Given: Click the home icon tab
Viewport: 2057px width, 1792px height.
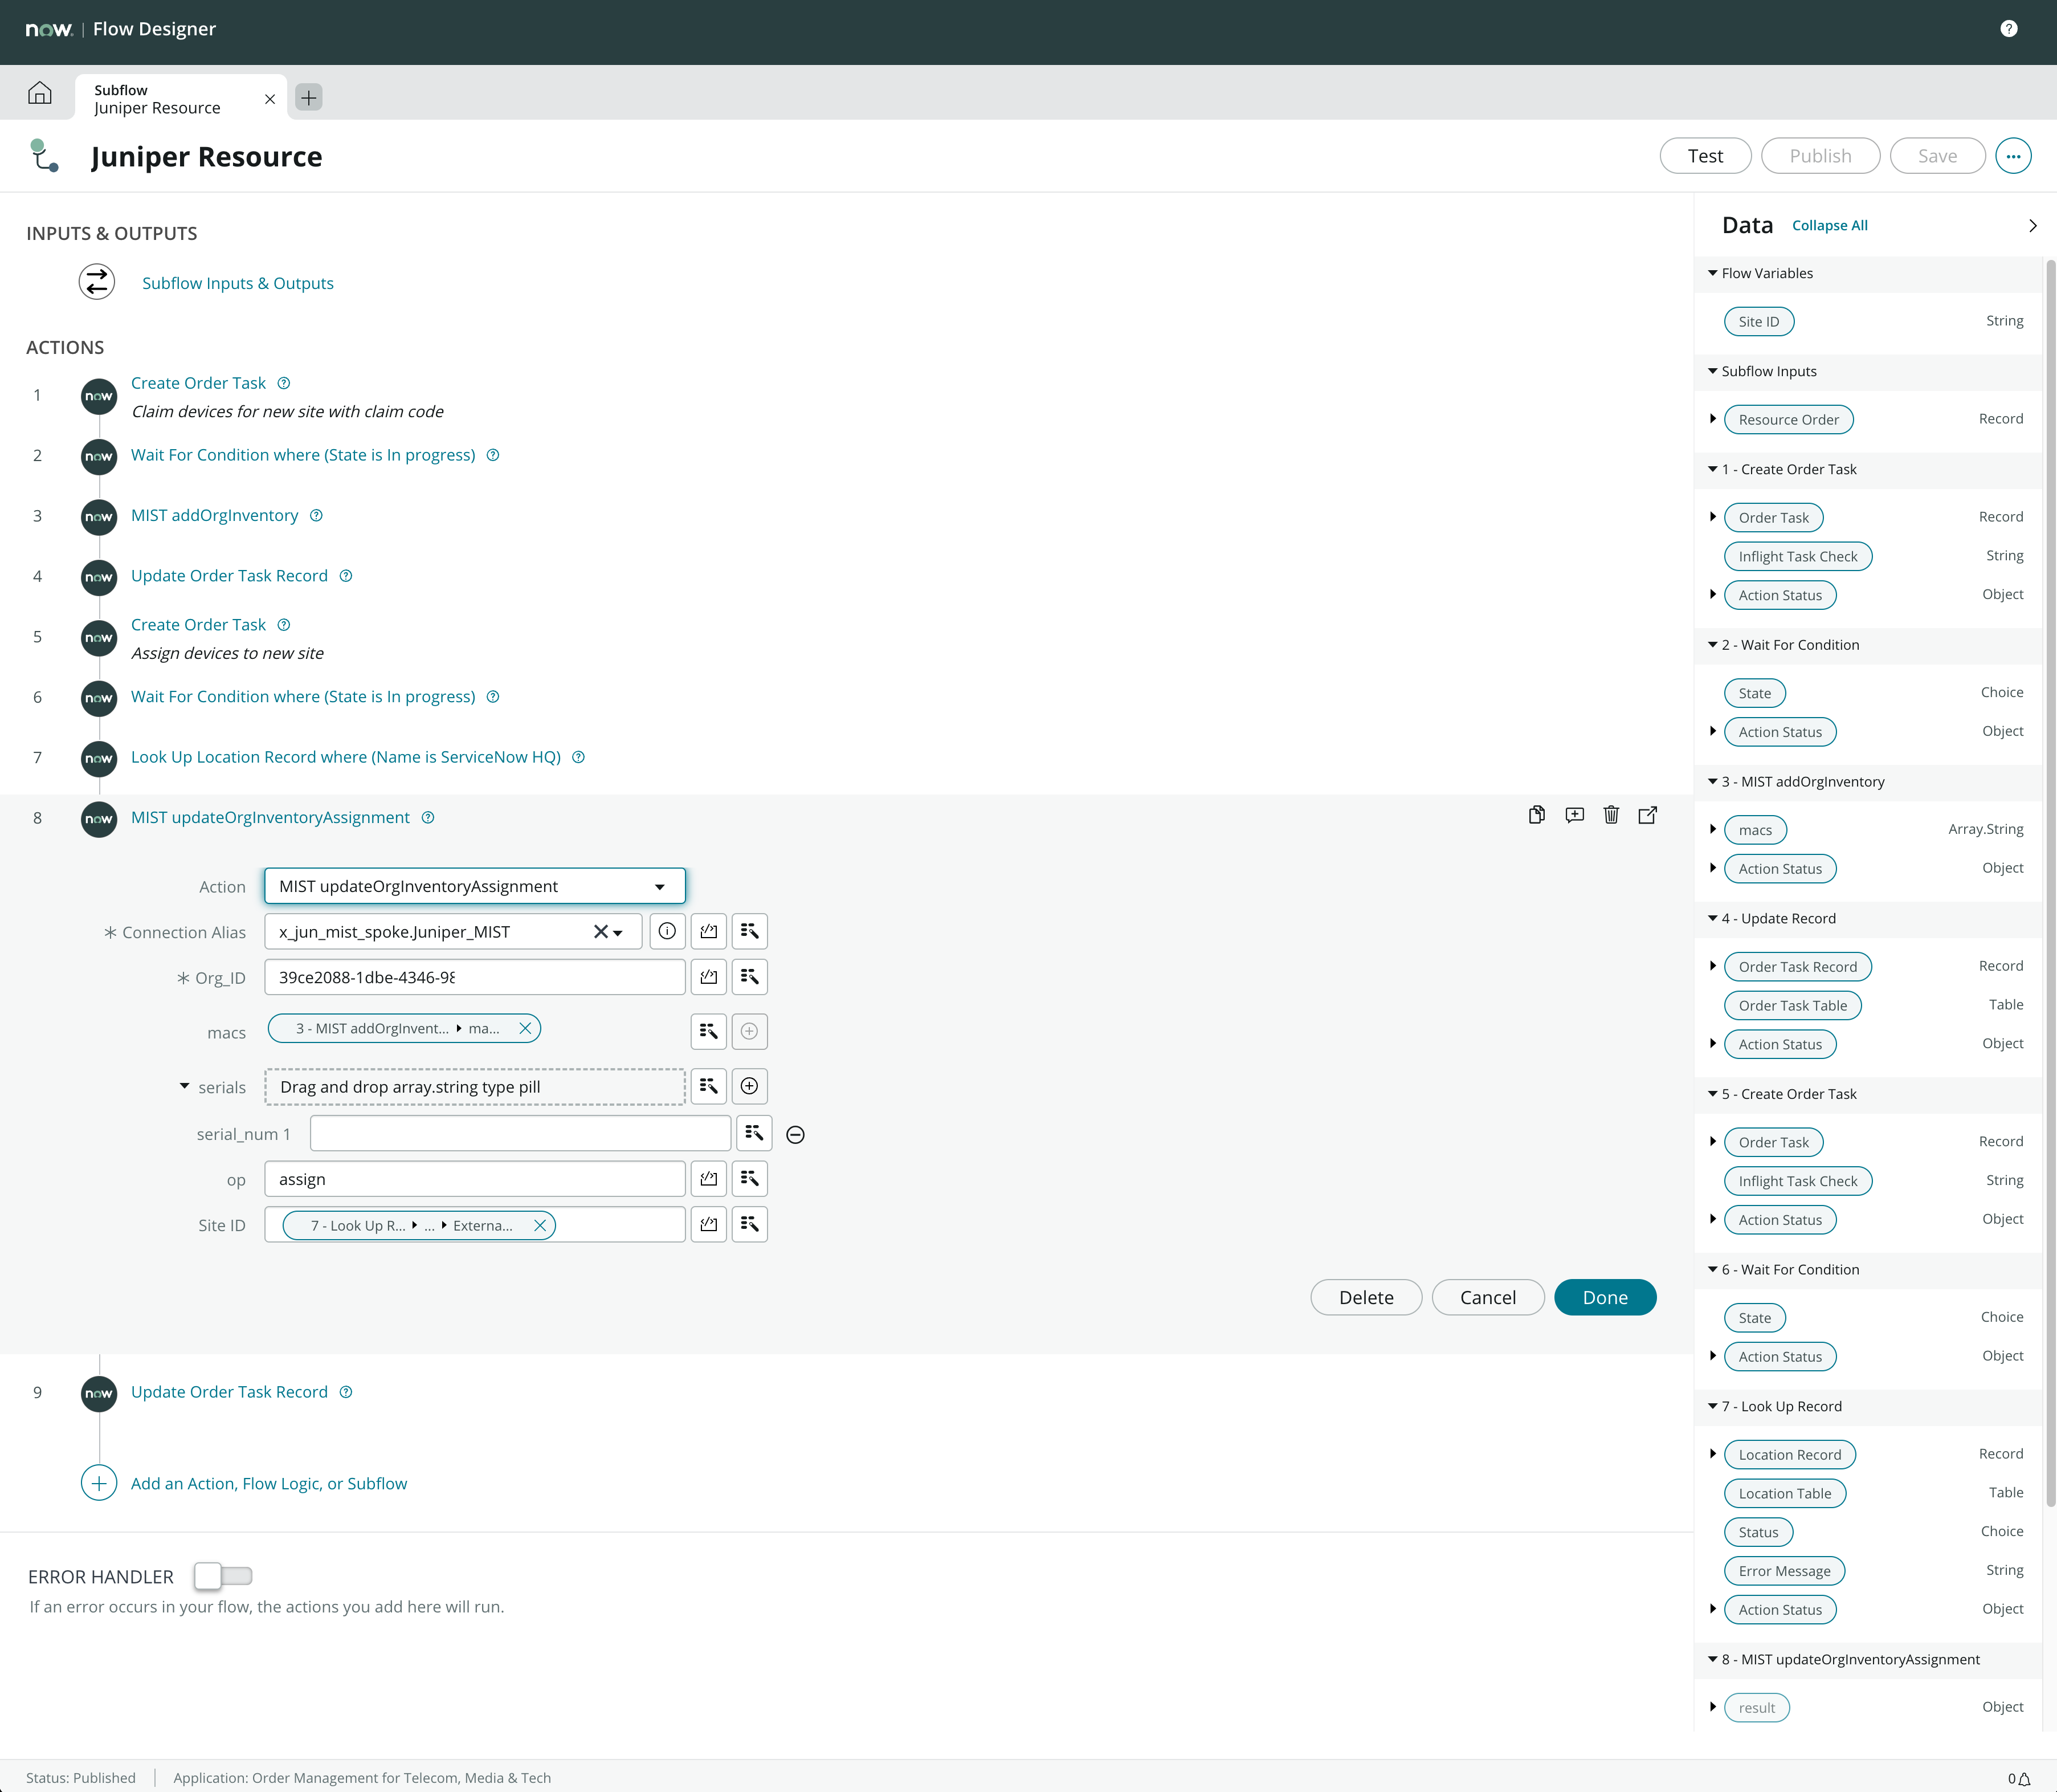Looking at the screenshot, I should pos(40,93).
